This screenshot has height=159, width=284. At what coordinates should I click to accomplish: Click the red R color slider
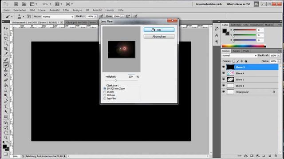pos(245,30)
